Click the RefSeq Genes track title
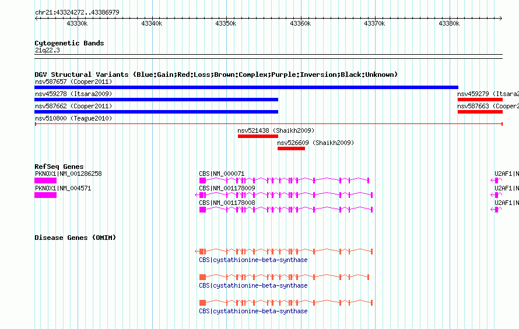The width and height of the screenshot is (519, 329). (x=59, y=167)
